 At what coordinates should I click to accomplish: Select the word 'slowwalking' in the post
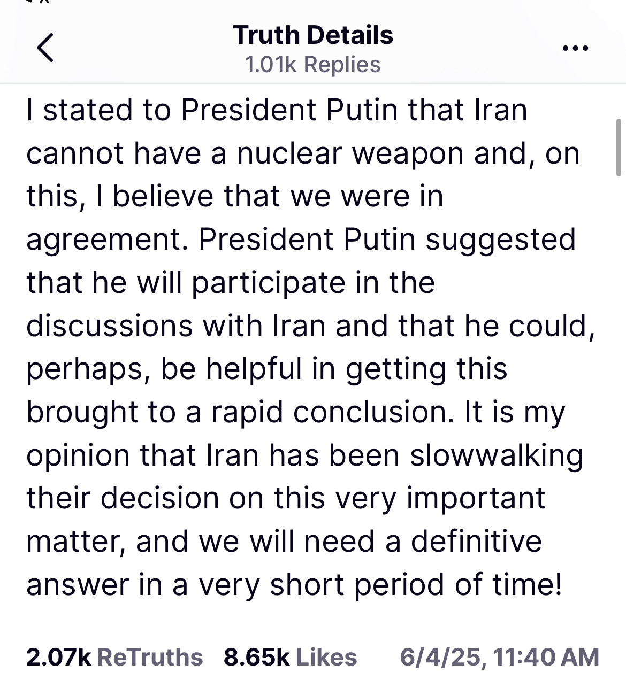click(497, 456)
